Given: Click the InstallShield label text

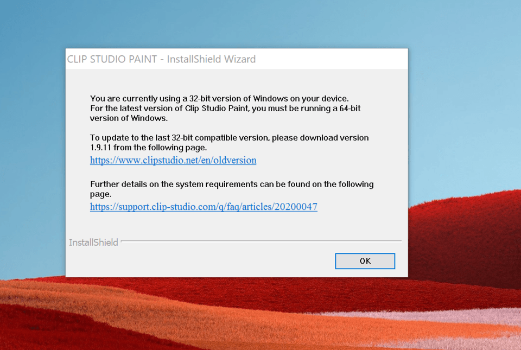Looking at the screenshot, I should 93,243.
